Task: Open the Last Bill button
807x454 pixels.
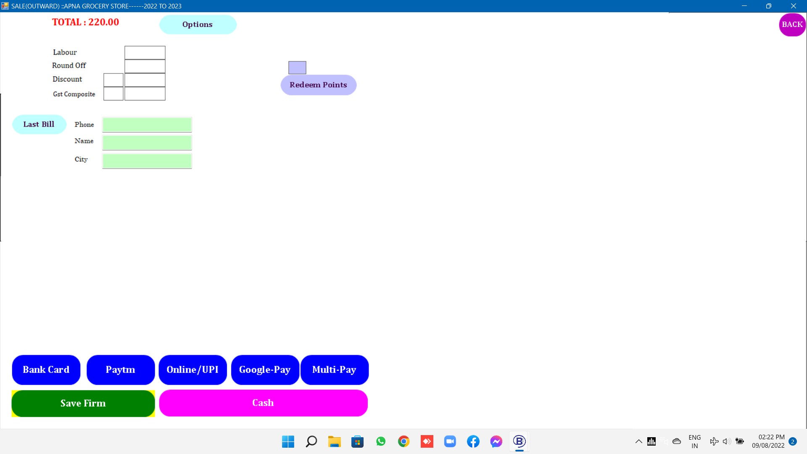Action: click(x=39, y=124)
